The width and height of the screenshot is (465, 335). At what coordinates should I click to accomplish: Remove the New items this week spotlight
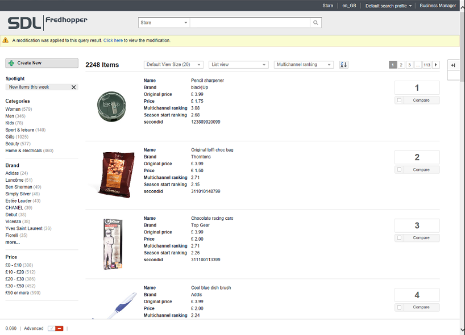(73, 87)
